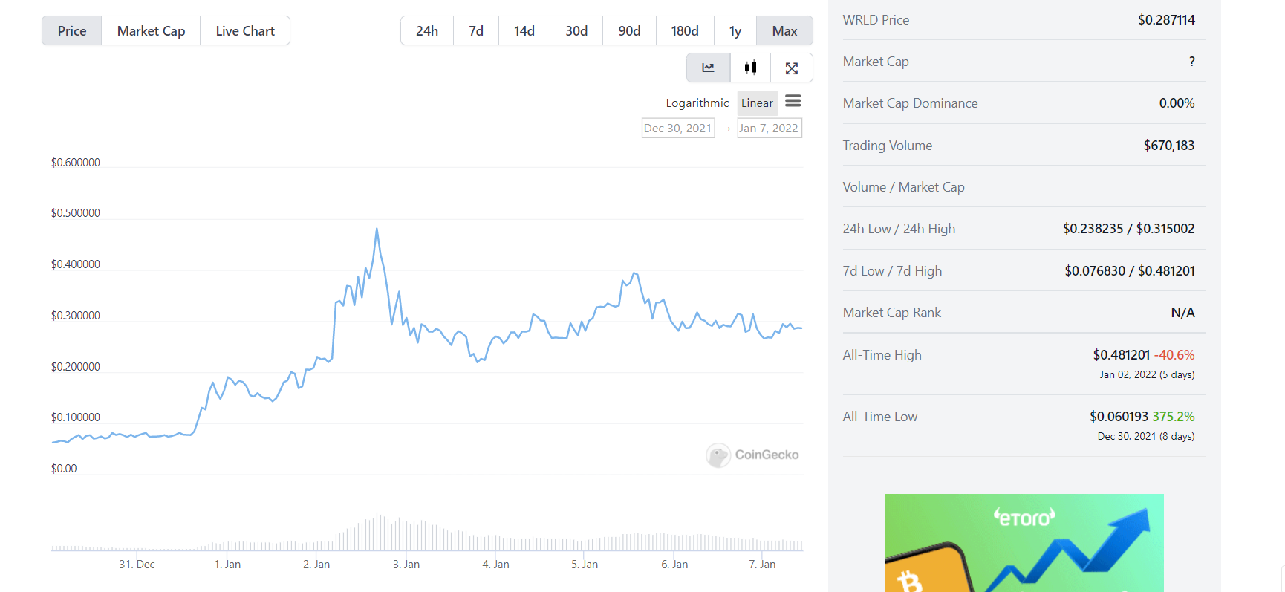Open the chart hamburger menu

point(793,101)
